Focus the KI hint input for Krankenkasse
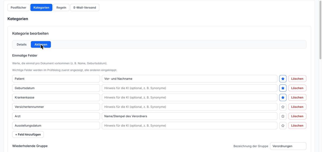Viewport: 322px width, 152px height. point(189,98)
